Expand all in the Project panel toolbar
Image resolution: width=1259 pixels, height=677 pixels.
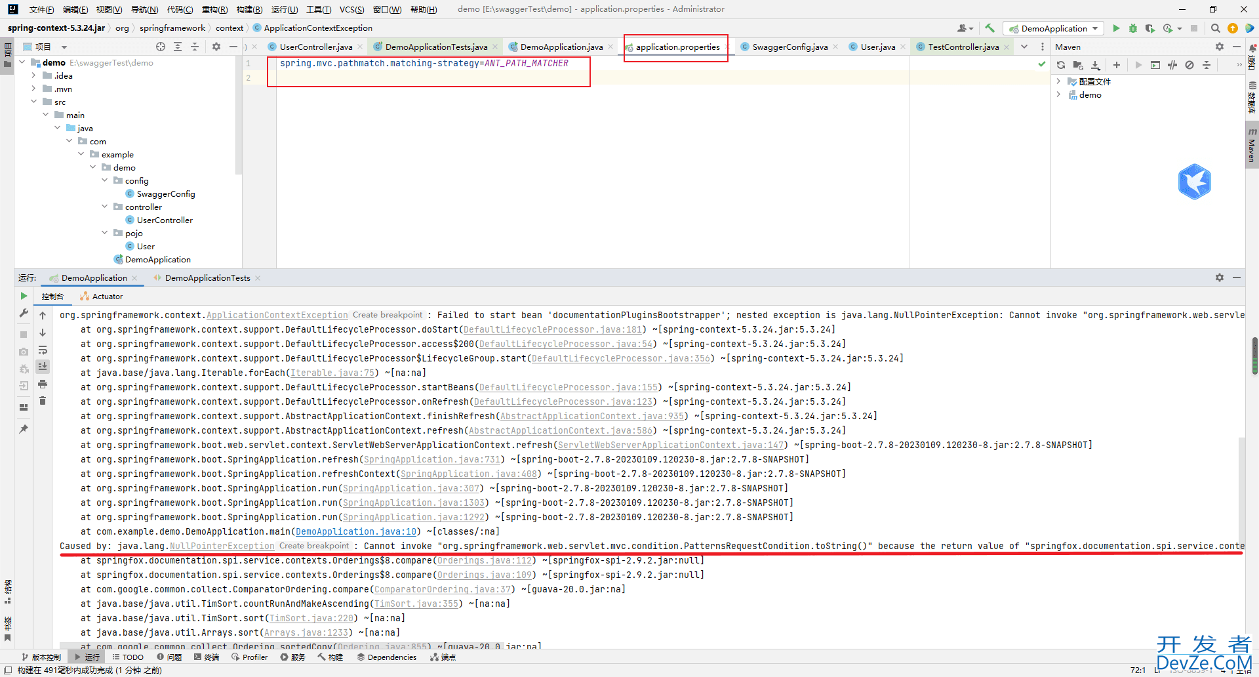click(178, 47)
